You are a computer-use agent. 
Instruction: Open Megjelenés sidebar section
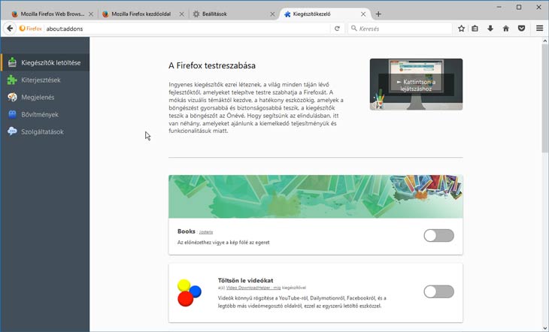pyautogui.click(x=45, y=97)
